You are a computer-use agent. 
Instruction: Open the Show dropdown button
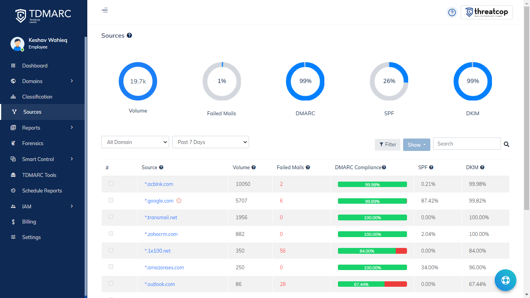(x=417, y=145)
